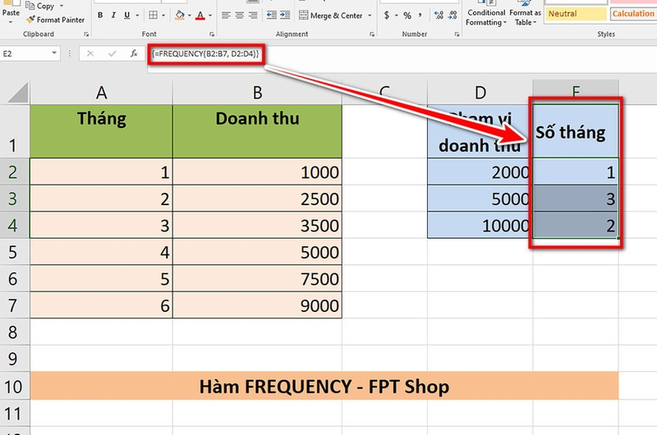Select all cells via corner triangle

click(x=17, y=93)
